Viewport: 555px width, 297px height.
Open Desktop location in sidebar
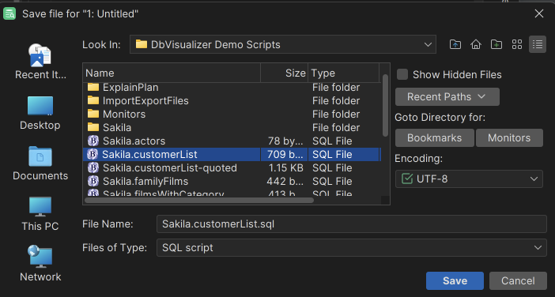coord(40,113)
